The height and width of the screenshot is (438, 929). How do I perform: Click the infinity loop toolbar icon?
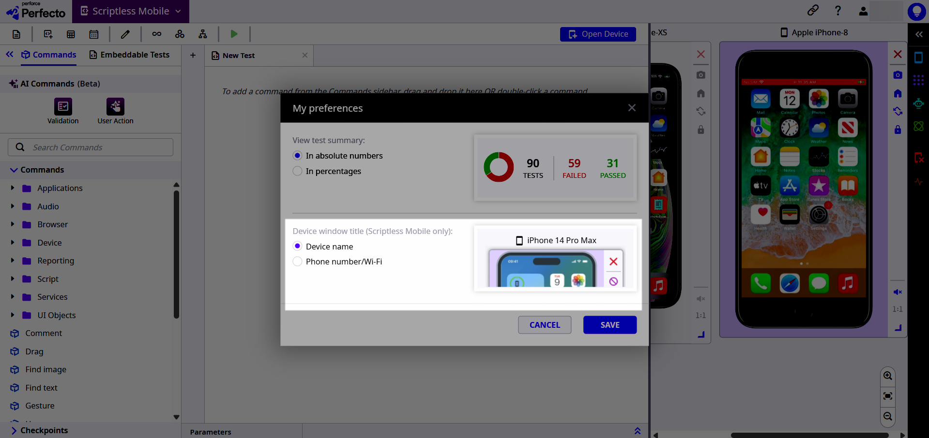pyautogui.click(x=157, y=34)
